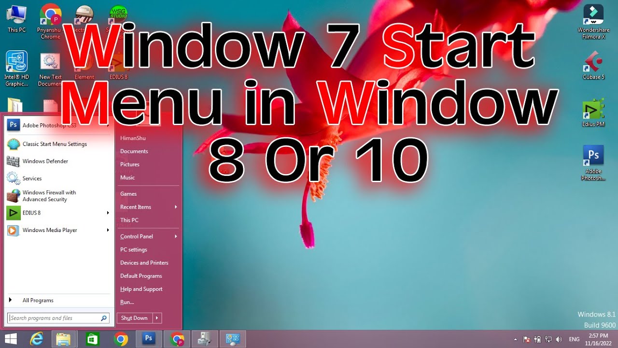The image size is (618, 348).
Task: Select Wondershare Filmora X desktop icon
Action: click(x=593, y=22)
